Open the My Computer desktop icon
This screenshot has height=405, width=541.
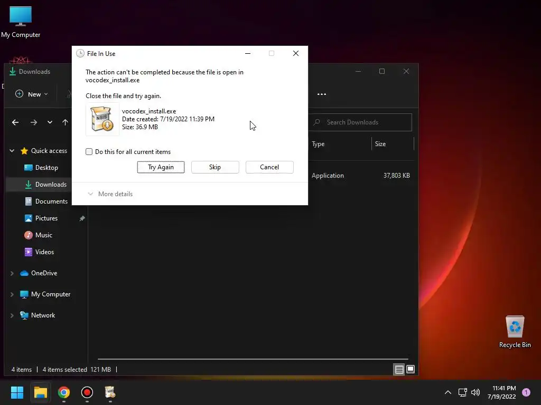21,22
